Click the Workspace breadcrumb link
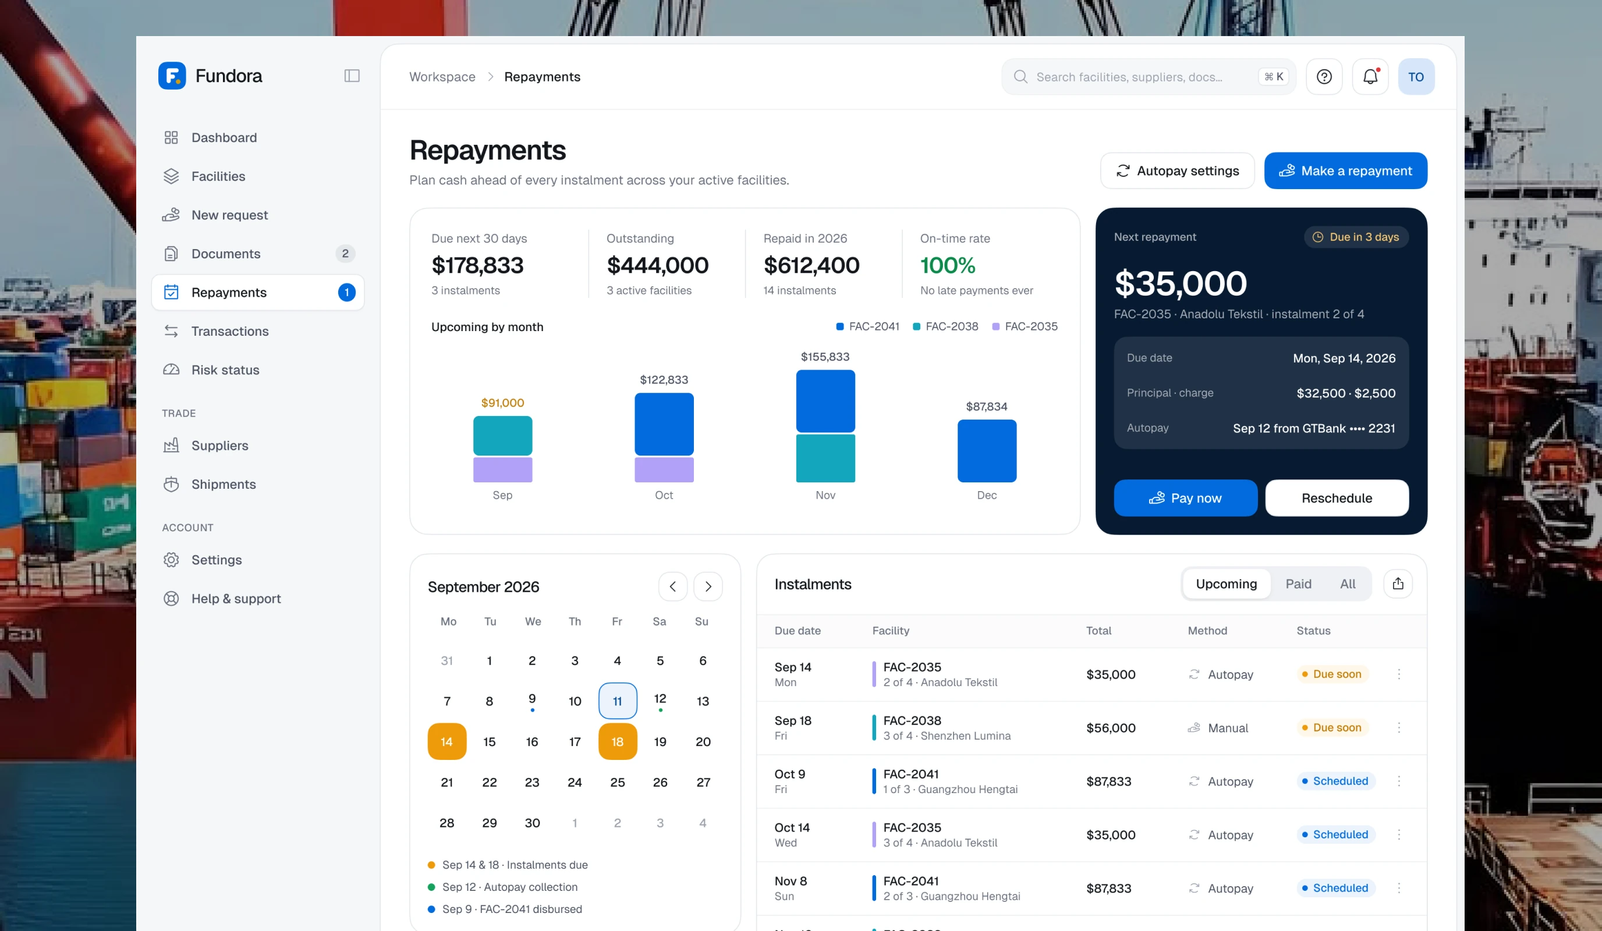 click(442, 77)
